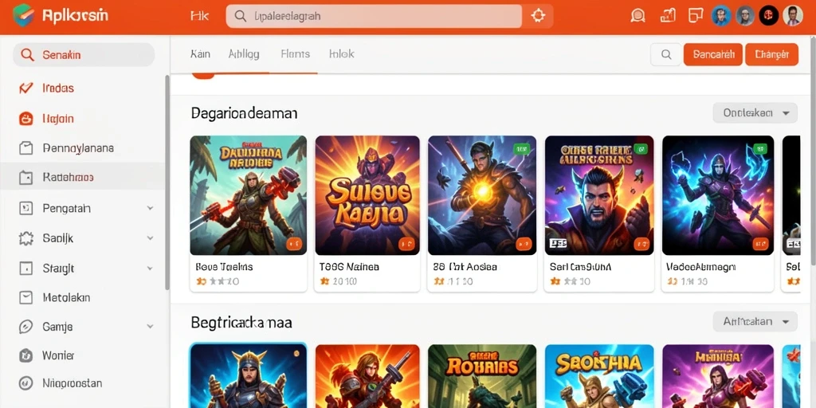Image resolution: width=816 pixels, height=408 pixels.
Task: Switch to the Kain tab
Action: pos(200,54)
